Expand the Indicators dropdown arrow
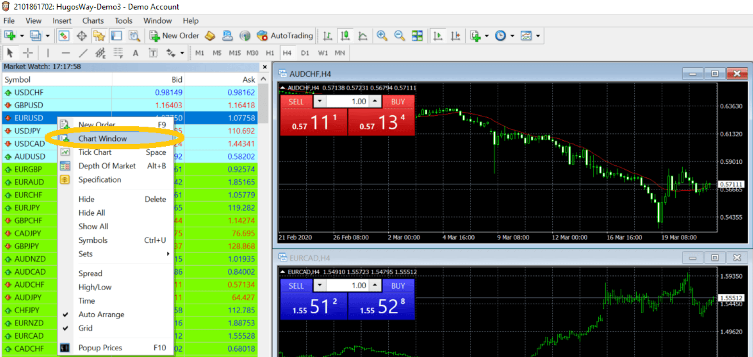Screen dimensions: 753x357 point(487,36)
